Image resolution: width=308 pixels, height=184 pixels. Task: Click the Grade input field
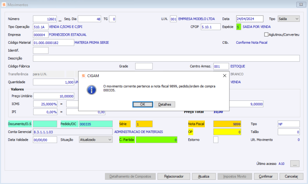pyautogui.click(x=144, y=66)
